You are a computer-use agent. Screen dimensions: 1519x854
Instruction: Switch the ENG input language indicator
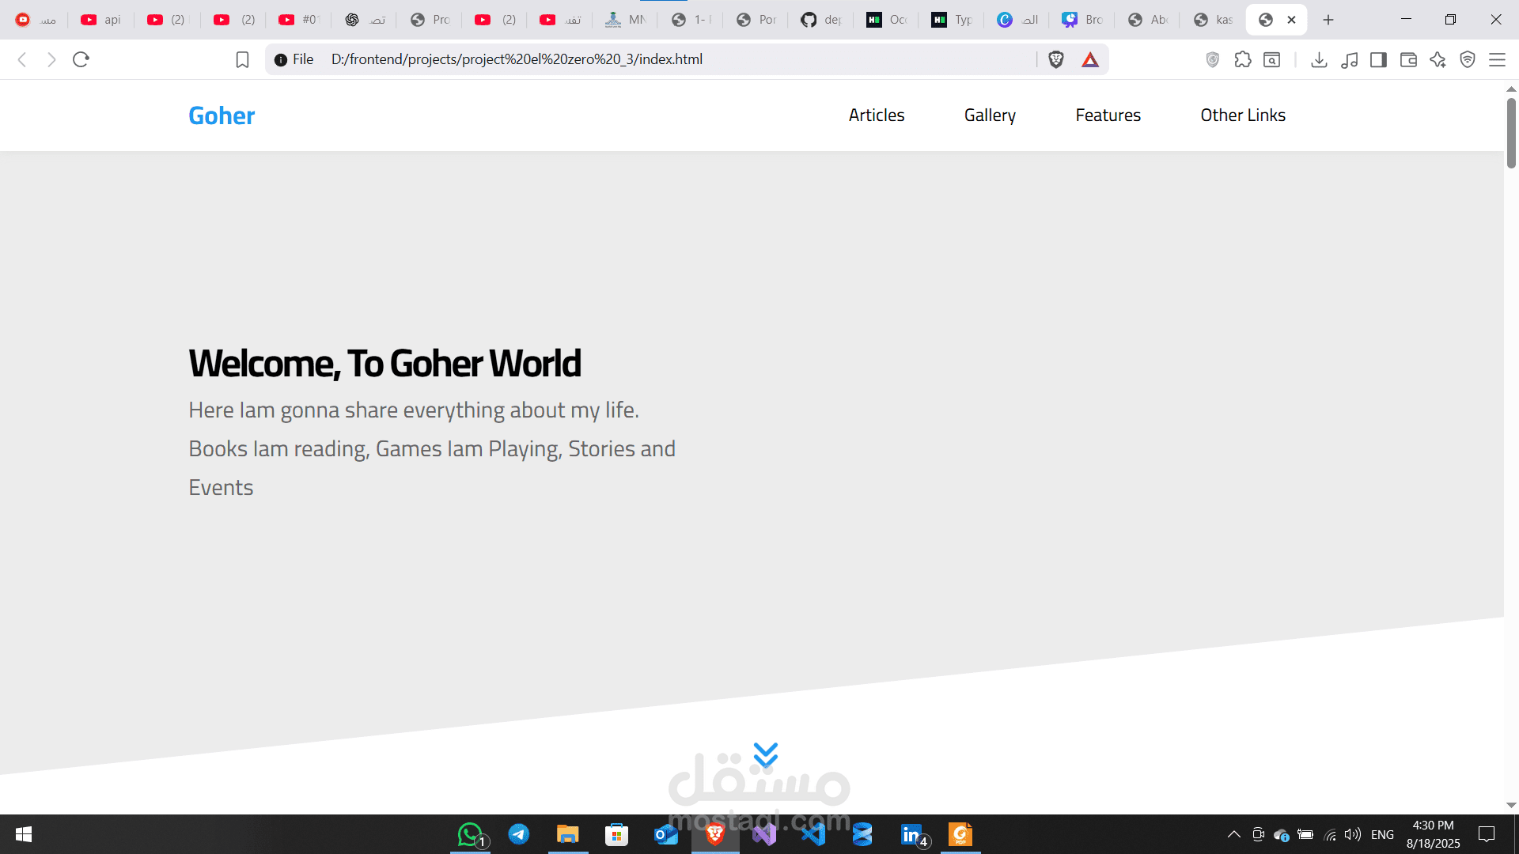coord(1382,834)
